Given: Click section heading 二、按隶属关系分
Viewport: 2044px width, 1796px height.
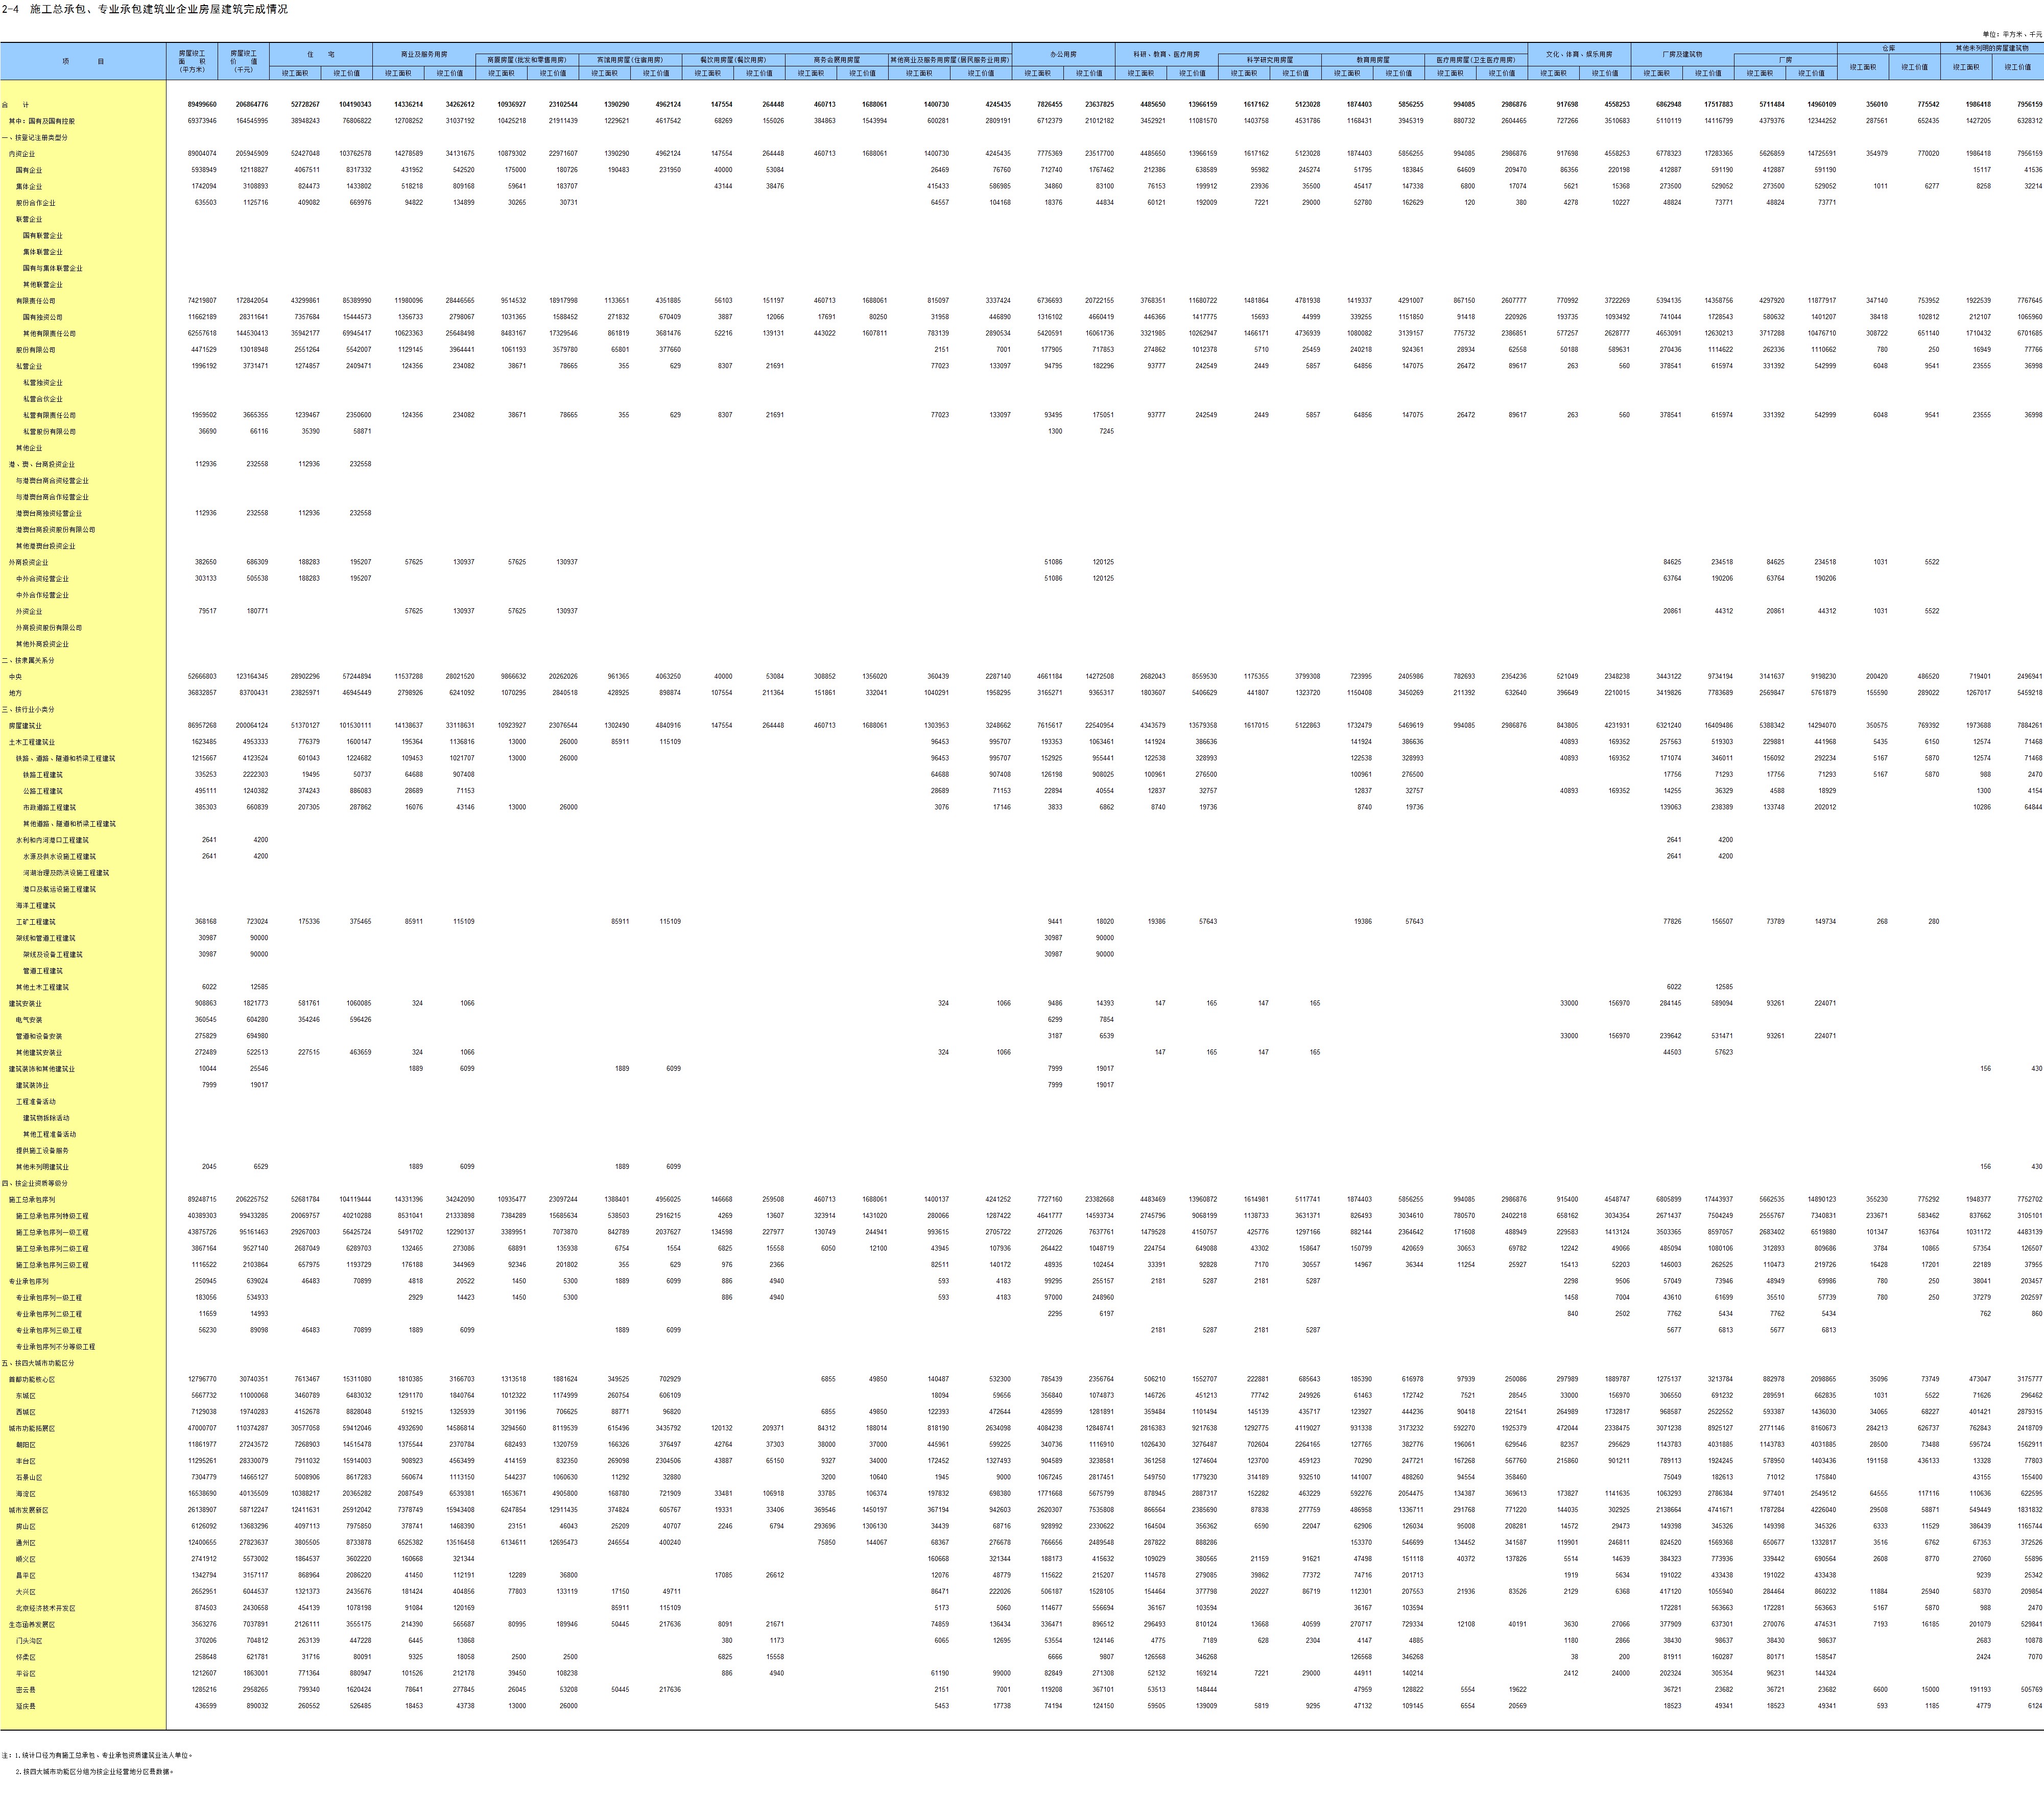Looking at the screenshot, I should click(x=29, y=660).
